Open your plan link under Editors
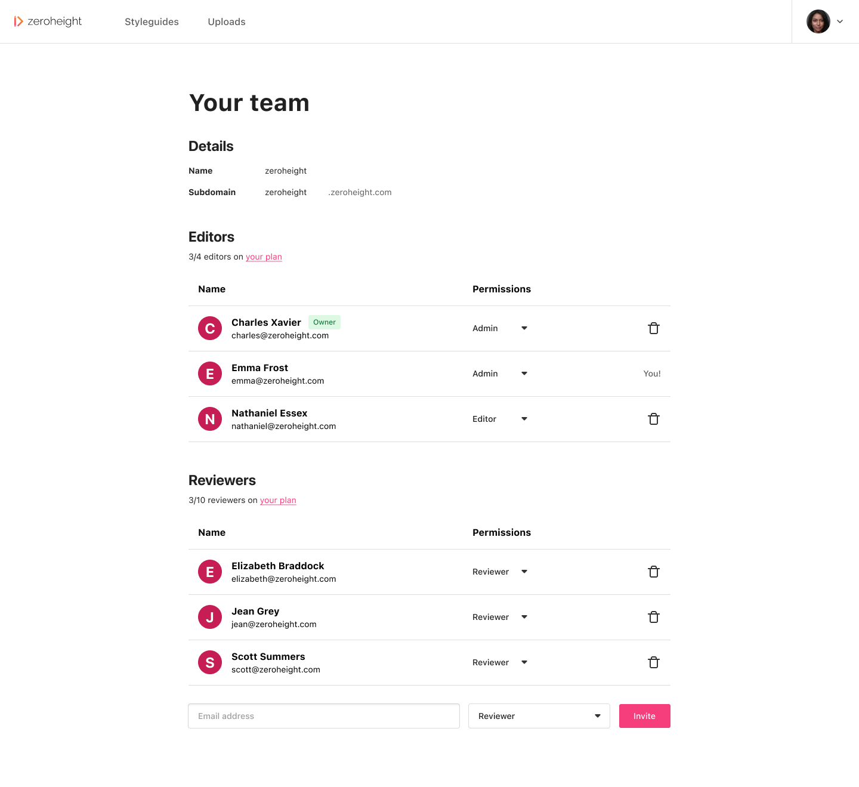This screenshot has height=787, width=859. (264, 257)
